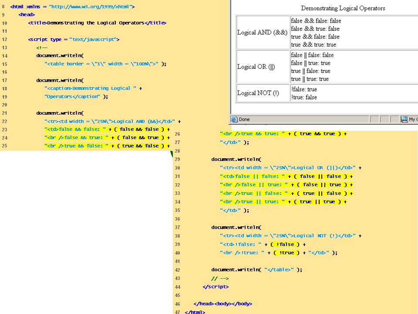Click the Logical AND td string on line 22
Viewport: 418px width, 314px height.
[x=110, y=122]
